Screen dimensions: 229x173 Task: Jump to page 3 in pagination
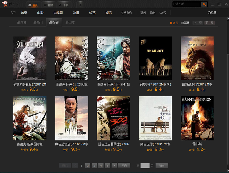tap(94, 165)
